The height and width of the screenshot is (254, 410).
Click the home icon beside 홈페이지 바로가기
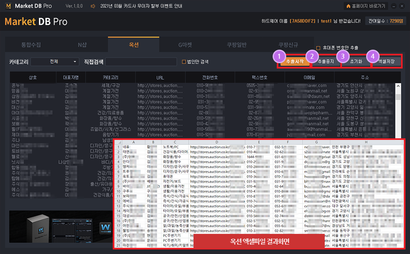tap(348, 6)
